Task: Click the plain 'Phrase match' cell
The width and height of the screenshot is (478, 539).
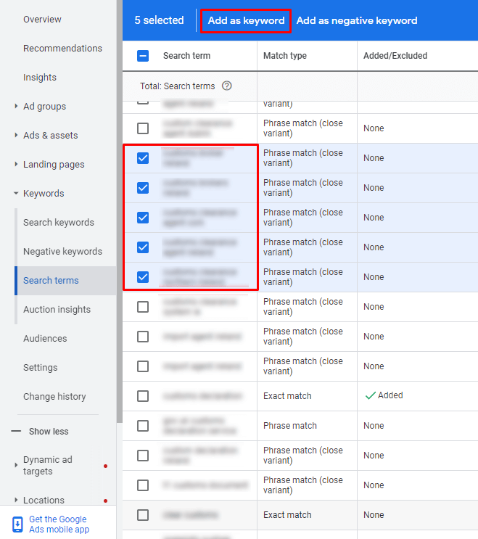Action: (289, 426)
